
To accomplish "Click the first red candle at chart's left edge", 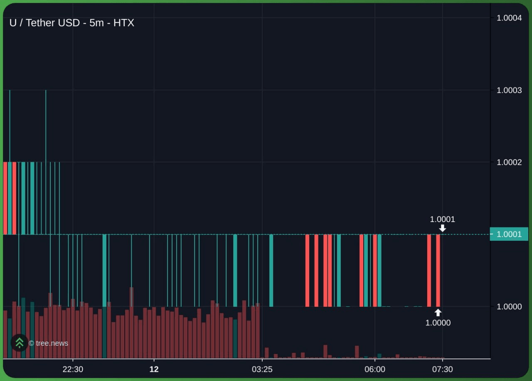I will tap(5, 198).
